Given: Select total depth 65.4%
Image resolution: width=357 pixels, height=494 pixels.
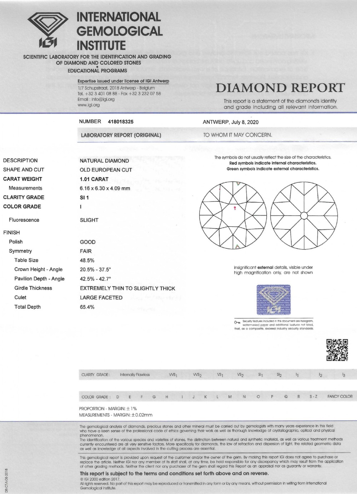Looking at the screenshot, I should pos(87,307).
